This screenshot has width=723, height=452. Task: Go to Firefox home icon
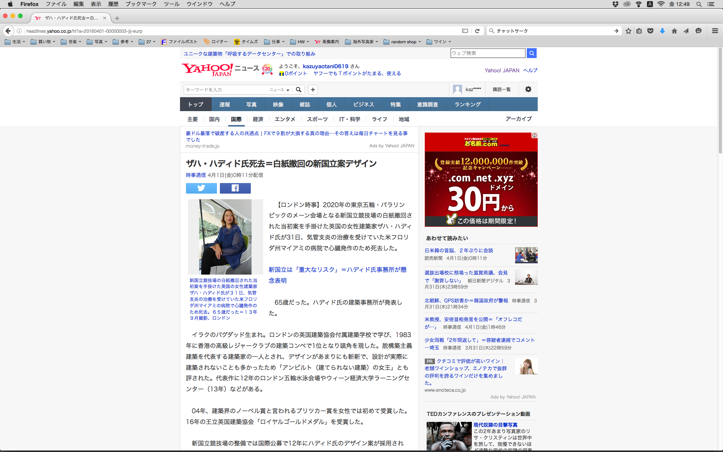click(674, 31)
